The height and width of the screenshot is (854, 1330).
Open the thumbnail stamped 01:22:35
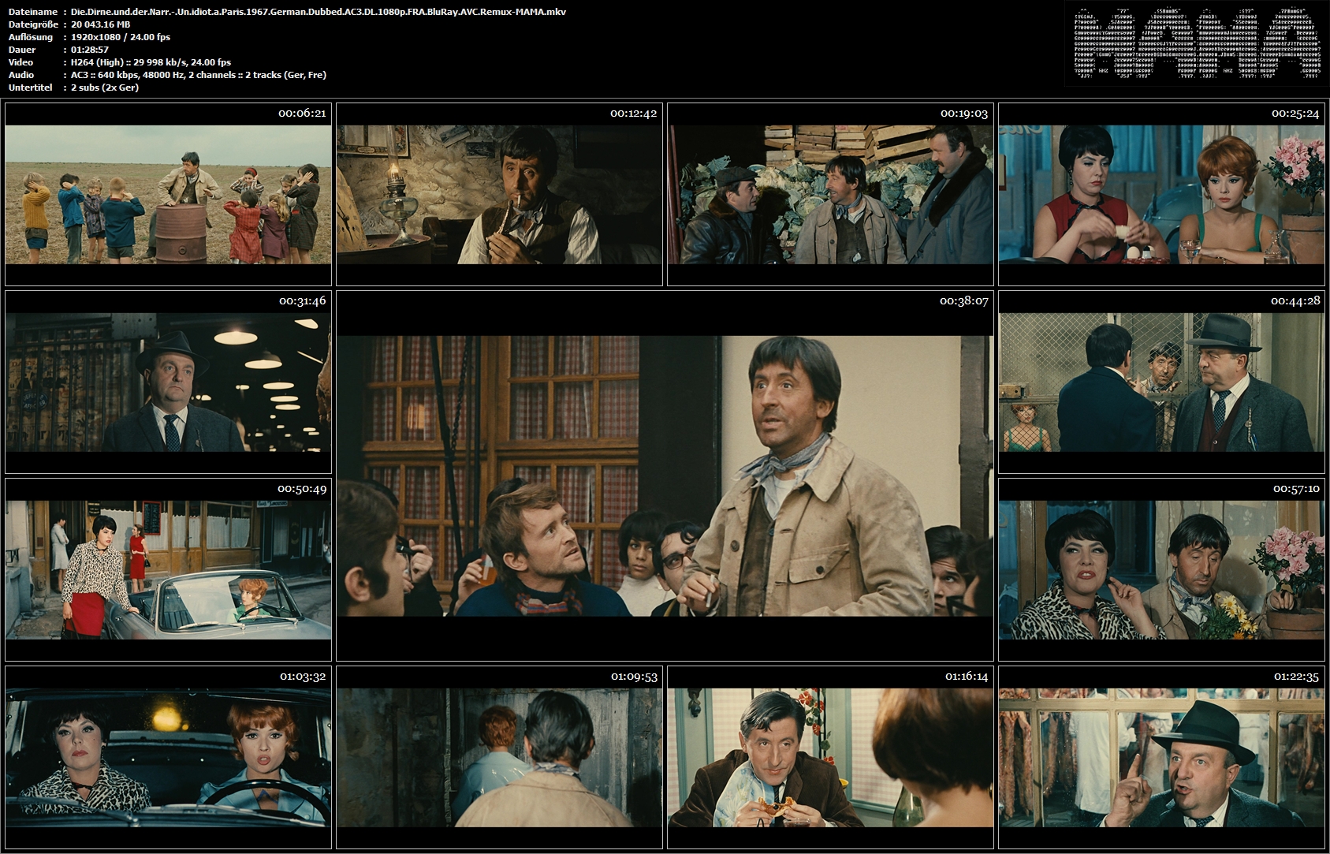[1161, 757]
